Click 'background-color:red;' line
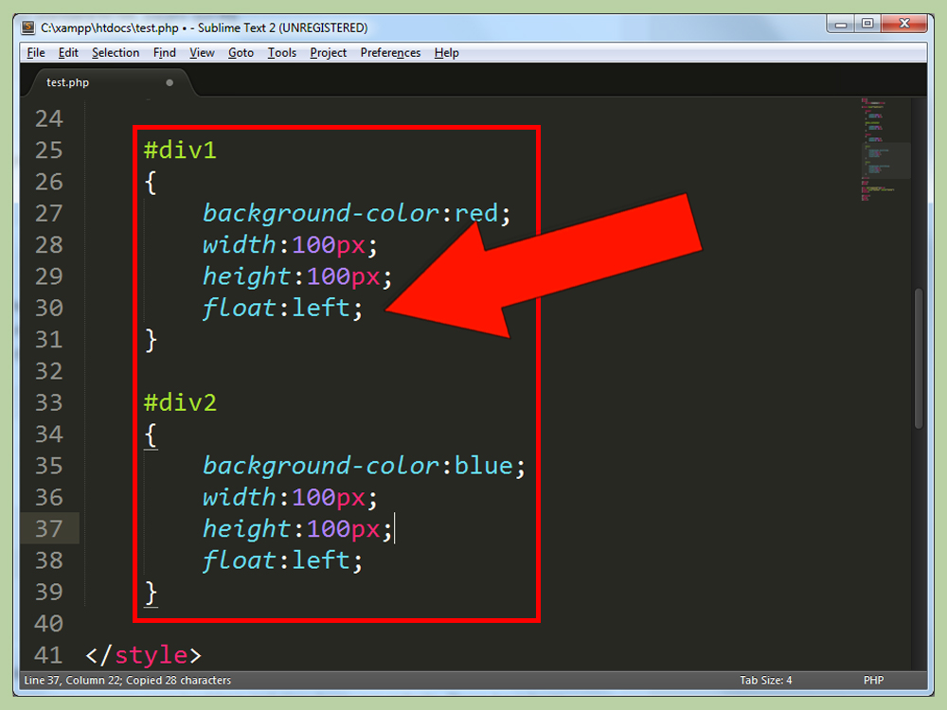 pos(356,213)
